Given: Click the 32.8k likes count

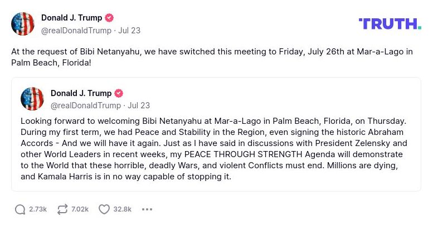Looking at the screenshot, I should [123, 209].
